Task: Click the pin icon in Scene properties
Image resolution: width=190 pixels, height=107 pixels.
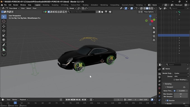Action: [187, 69]
